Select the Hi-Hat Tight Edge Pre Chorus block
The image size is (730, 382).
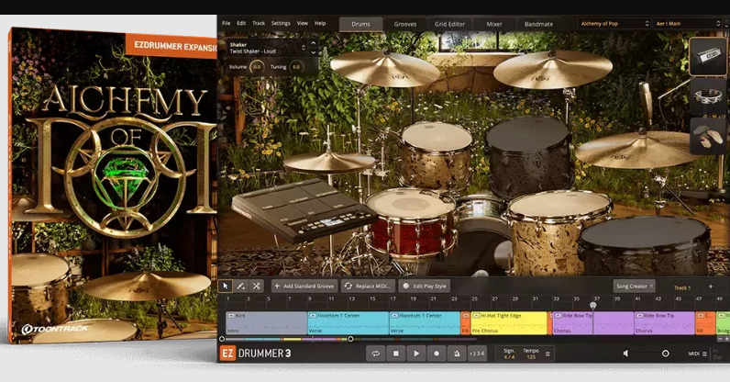click(x=509, y=323)
